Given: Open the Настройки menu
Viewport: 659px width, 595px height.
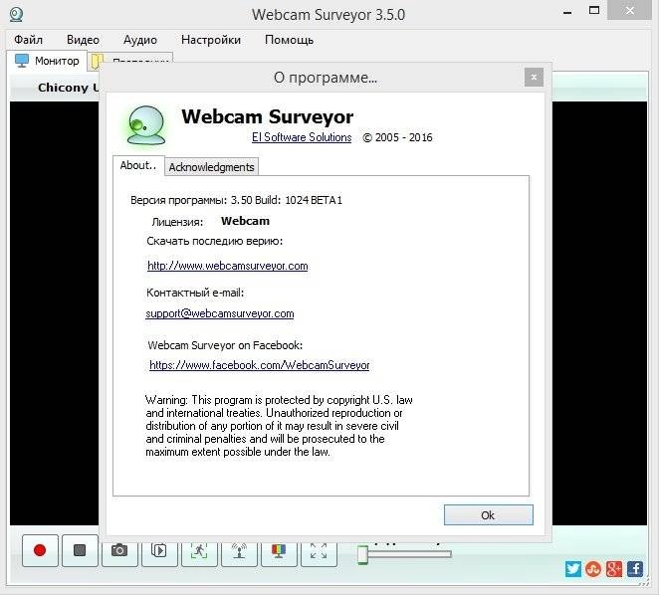Looking at the screenshot, I should (211, 40).
